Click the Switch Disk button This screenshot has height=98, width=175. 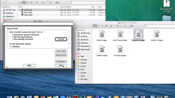tap(61, 55)
